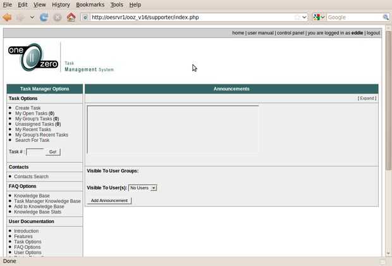Open FAQ Options under User Documentation
This screenshot has height=266, width=392.
coord(27,247)
